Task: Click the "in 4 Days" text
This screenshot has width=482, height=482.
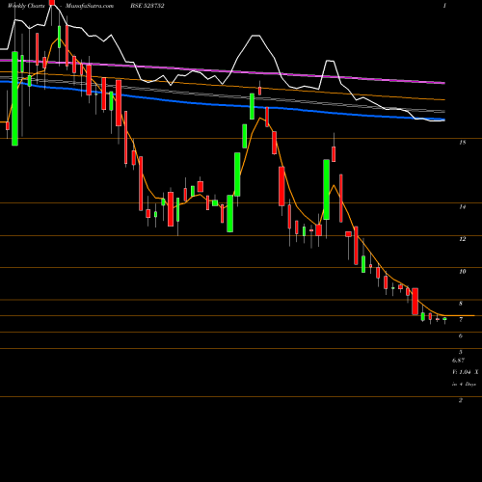Action: point(465,384)
